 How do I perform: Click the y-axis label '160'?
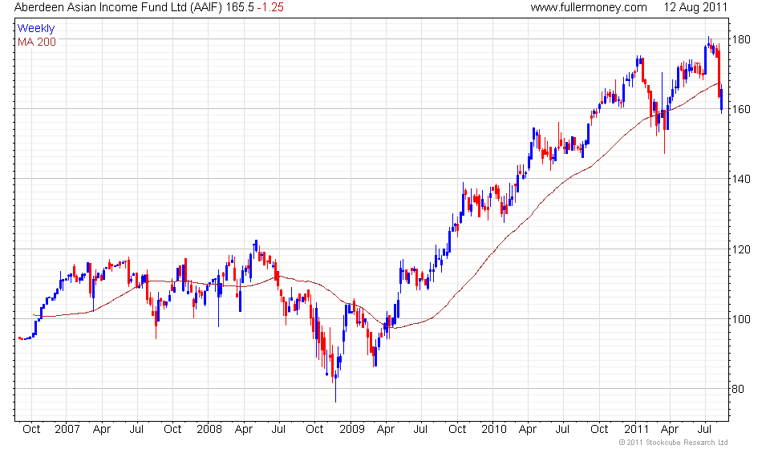[x=741, y=109]
